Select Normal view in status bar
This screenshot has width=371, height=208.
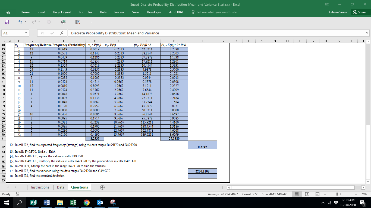coord(297,194)
